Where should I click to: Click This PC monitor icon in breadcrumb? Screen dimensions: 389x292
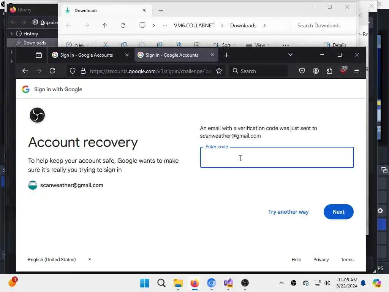142,25
